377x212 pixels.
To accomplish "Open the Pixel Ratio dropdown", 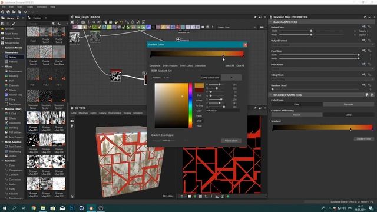I will click(x=322, y=69).
